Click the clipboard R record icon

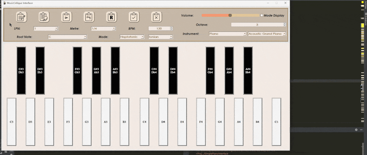tap(111, 17)
